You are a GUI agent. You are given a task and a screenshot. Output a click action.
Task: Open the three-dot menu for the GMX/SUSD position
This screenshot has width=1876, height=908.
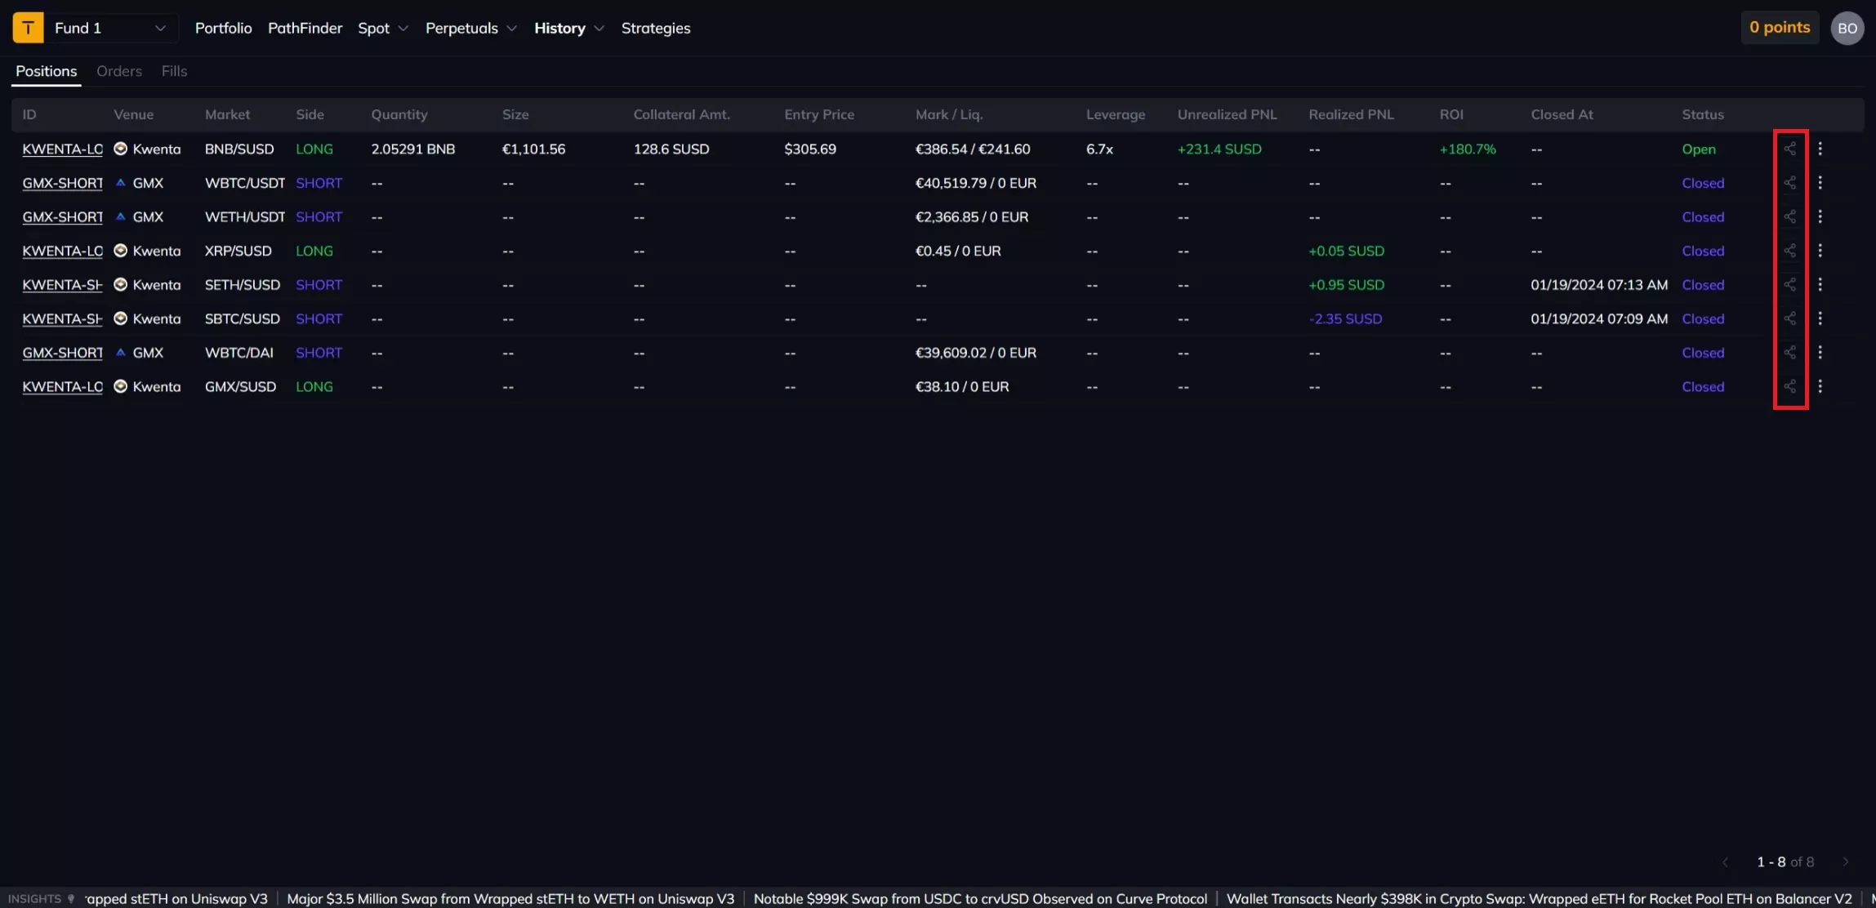(x=1820, y=386)
